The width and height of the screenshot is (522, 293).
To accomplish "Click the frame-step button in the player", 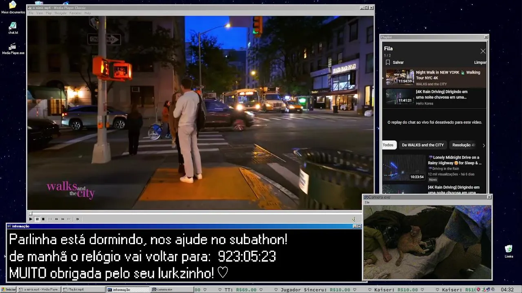I will [77, 219].
